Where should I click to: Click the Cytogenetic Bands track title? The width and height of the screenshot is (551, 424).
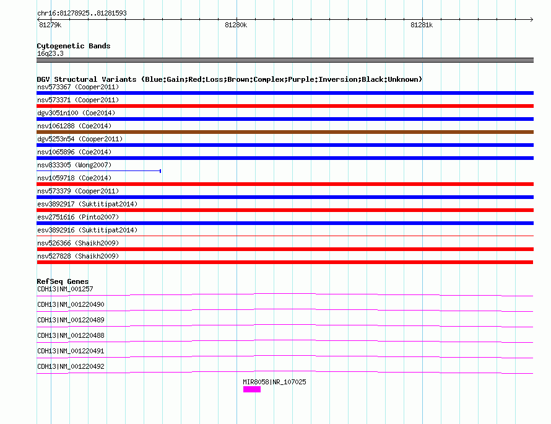74,46
